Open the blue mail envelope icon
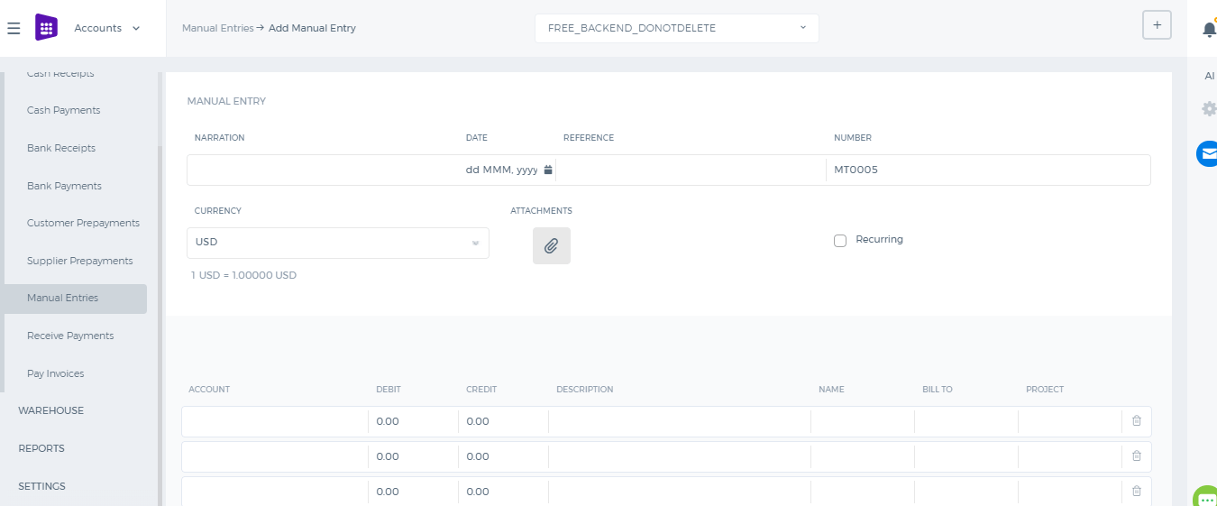This screenshot has width=1217, height=506. (1207, 153)
